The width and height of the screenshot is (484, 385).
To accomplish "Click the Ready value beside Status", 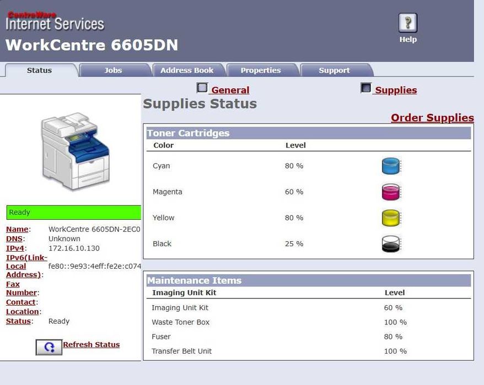I will tap(59, 322).
